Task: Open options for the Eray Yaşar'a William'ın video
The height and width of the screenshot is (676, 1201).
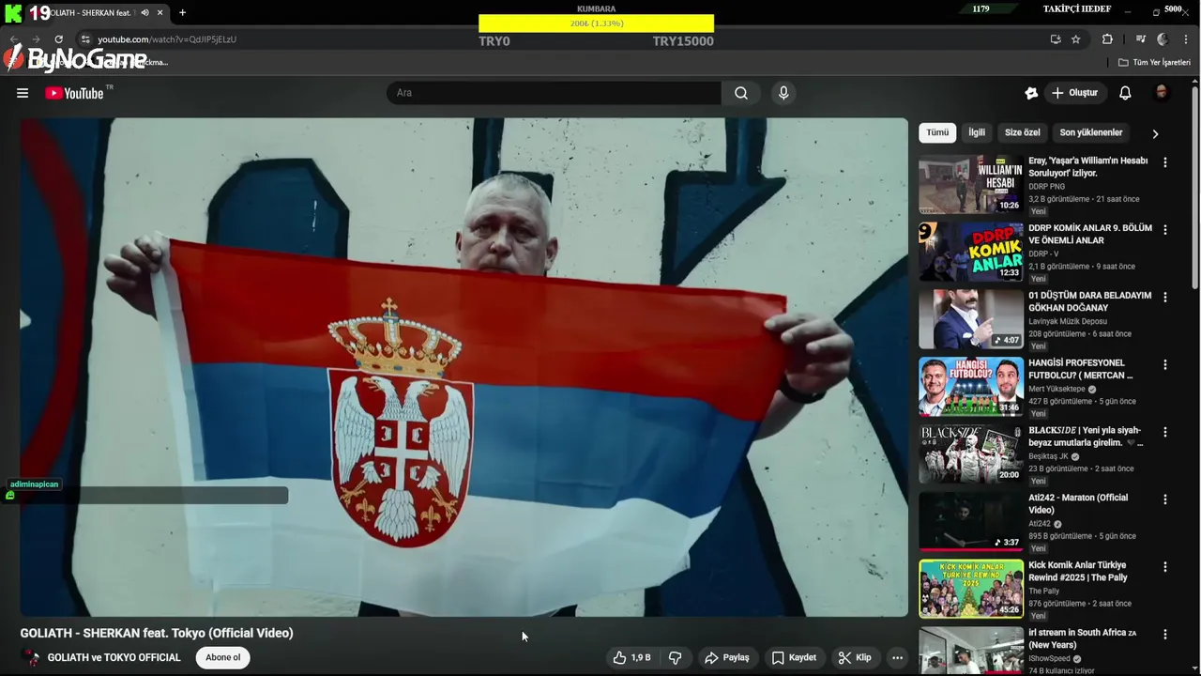Action: 1164,162
